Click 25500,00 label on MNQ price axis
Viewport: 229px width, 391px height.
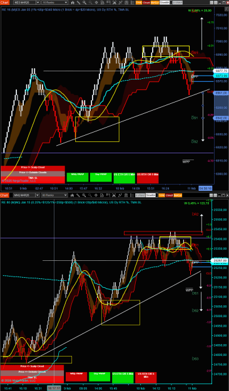click(x=220, y=220)
